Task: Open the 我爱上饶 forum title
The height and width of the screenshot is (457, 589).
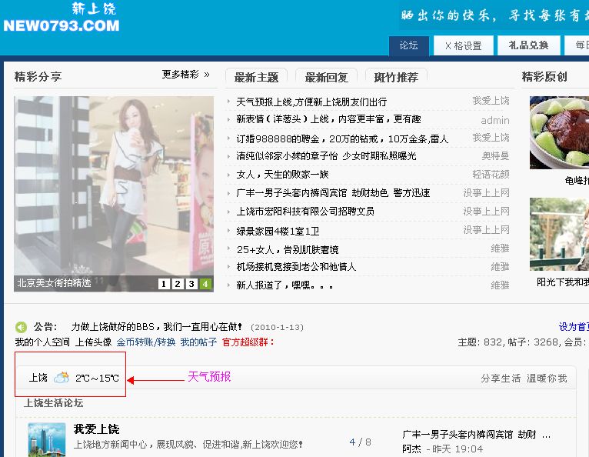Action: pos(97,429)
